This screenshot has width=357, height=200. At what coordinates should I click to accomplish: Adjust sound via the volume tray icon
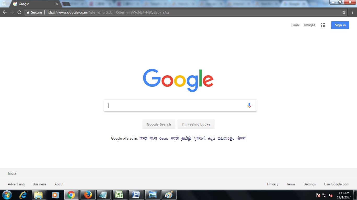(331, 195)
